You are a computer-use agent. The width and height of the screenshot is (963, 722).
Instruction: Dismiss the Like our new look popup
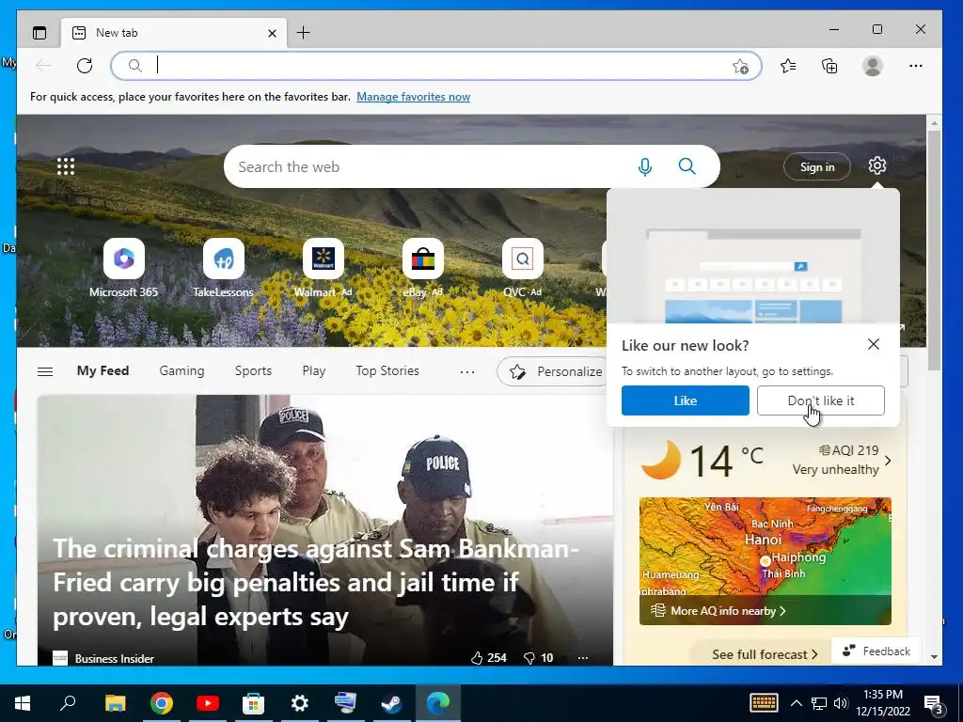pyautogui.click(x=874, y=344)
